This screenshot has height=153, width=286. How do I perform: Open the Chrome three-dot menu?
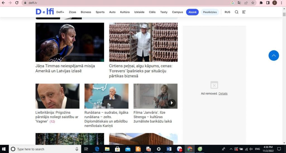282,3
